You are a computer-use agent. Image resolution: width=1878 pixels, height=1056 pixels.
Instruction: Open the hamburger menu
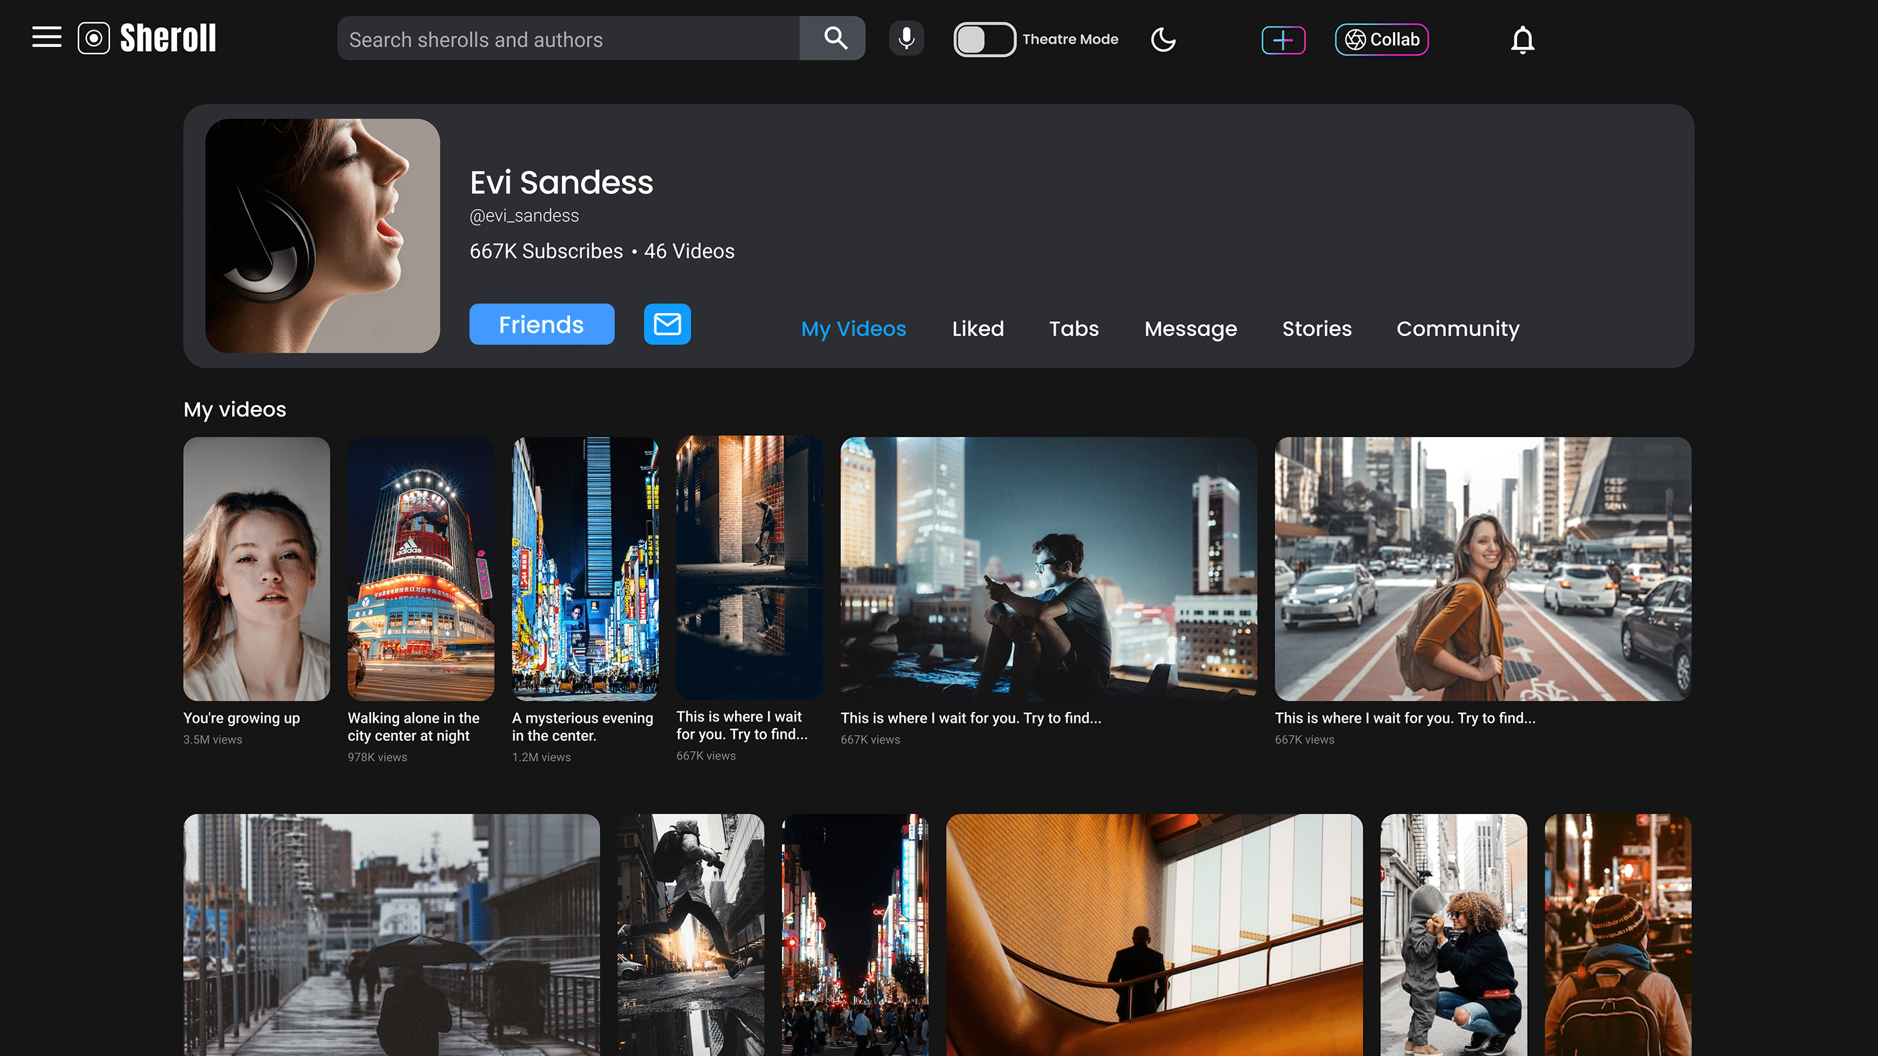click(x=47, y=38)
